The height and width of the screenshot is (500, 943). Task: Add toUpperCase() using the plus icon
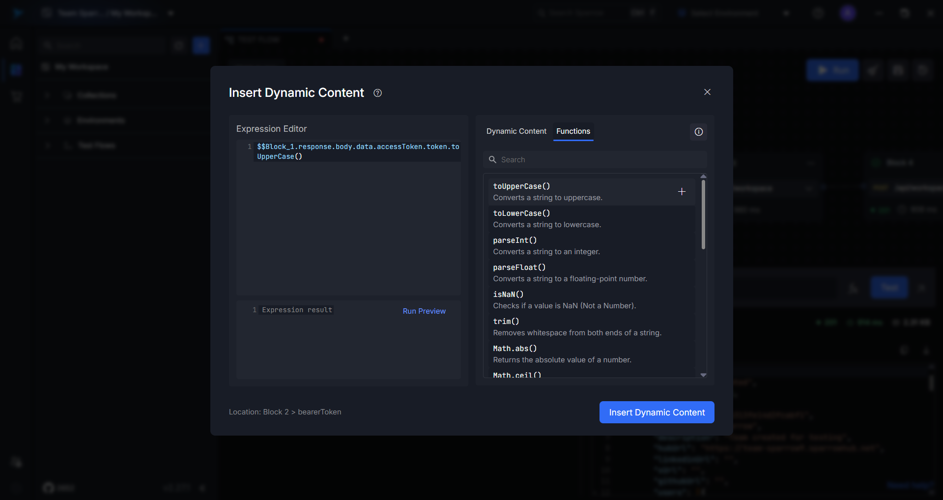[x=682, y=192]
